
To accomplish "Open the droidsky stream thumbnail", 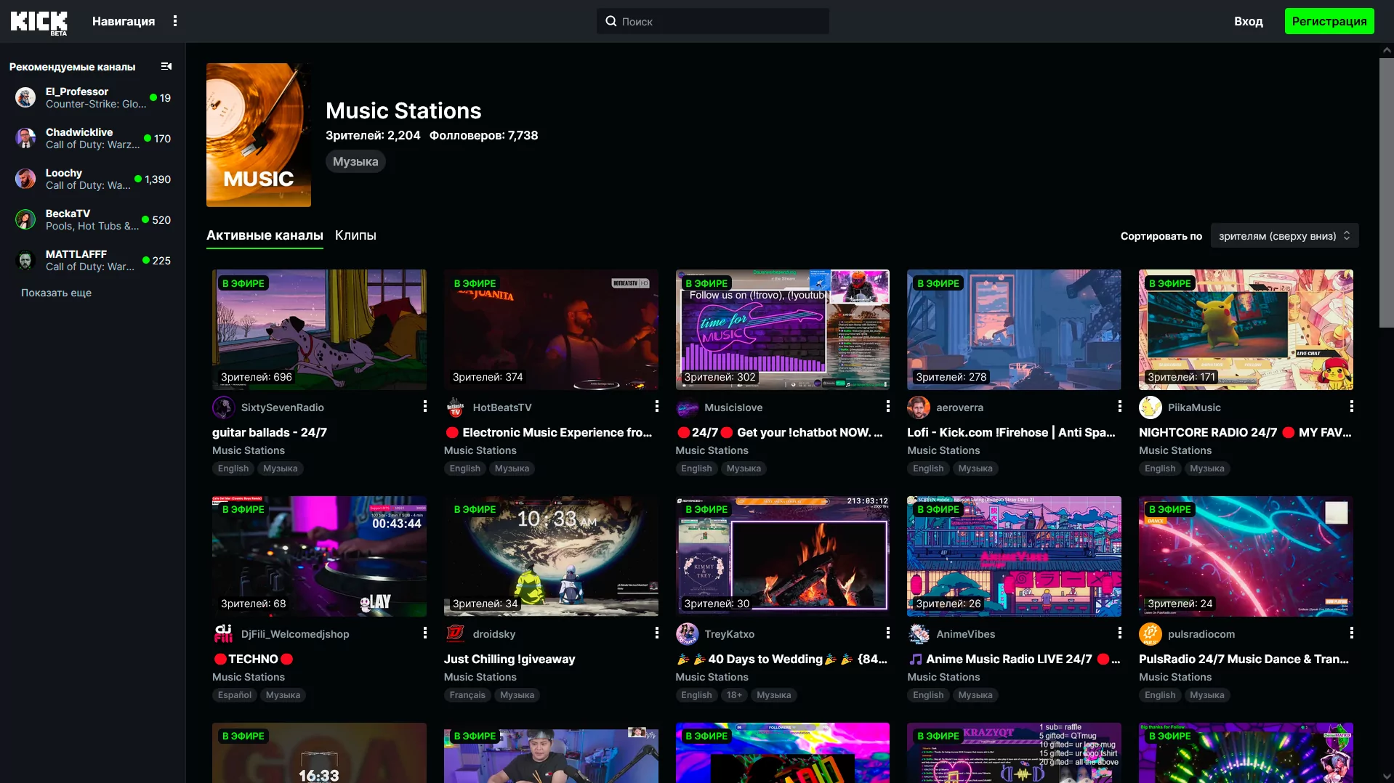I will 551,556.
